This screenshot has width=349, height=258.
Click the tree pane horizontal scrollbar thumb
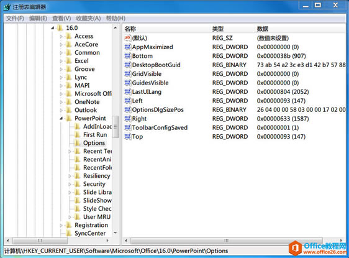(x=40, y=241)
